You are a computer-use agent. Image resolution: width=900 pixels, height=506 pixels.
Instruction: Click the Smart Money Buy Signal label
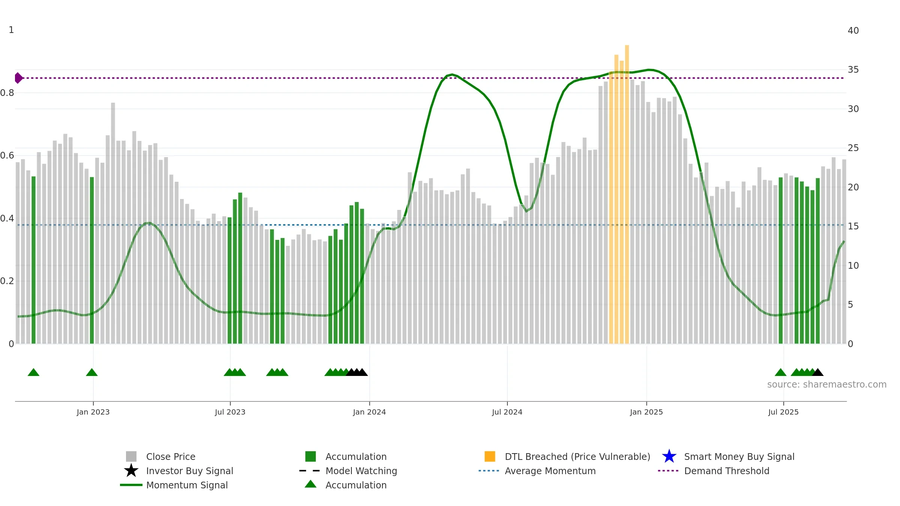739,457
